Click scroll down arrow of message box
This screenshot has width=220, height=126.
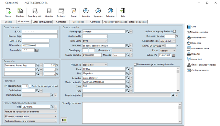178,91
